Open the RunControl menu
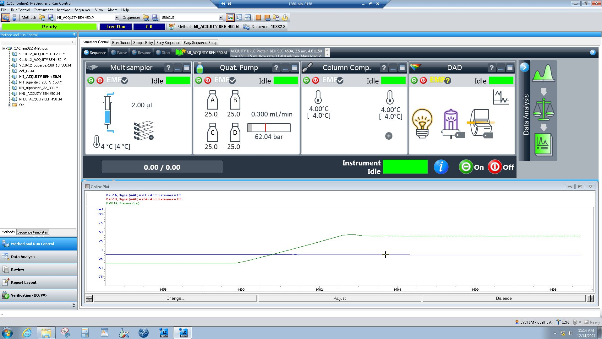This screenshot has height=339, width=602. tap(20, 10)
